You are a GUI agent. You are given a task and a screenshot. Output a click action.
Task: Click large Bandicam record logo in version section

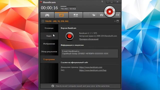click(69, 36)
